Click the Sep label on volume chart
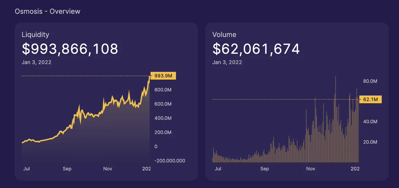Viewport: 399px width, 188px height. point(264,169)
